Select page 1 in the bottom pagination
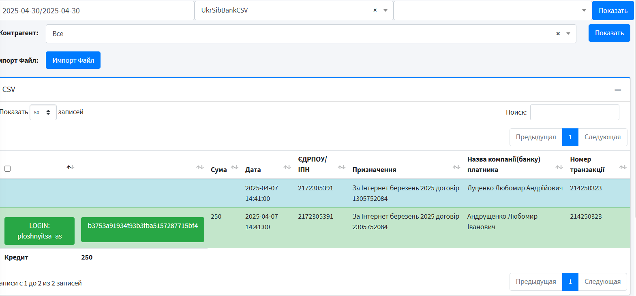Image resolution: width=636 pixels, height=296 pixels. pos(570,282)
